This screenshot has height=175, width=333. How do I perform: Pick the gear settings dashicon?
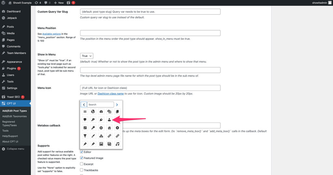[x=101, y=128]
